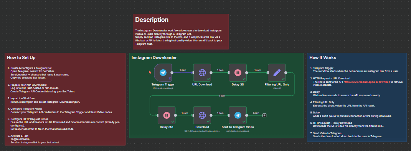
Task: Click the green checkmark on Delay 3S node
Action: pyautogui.click(x=244, y=79)
